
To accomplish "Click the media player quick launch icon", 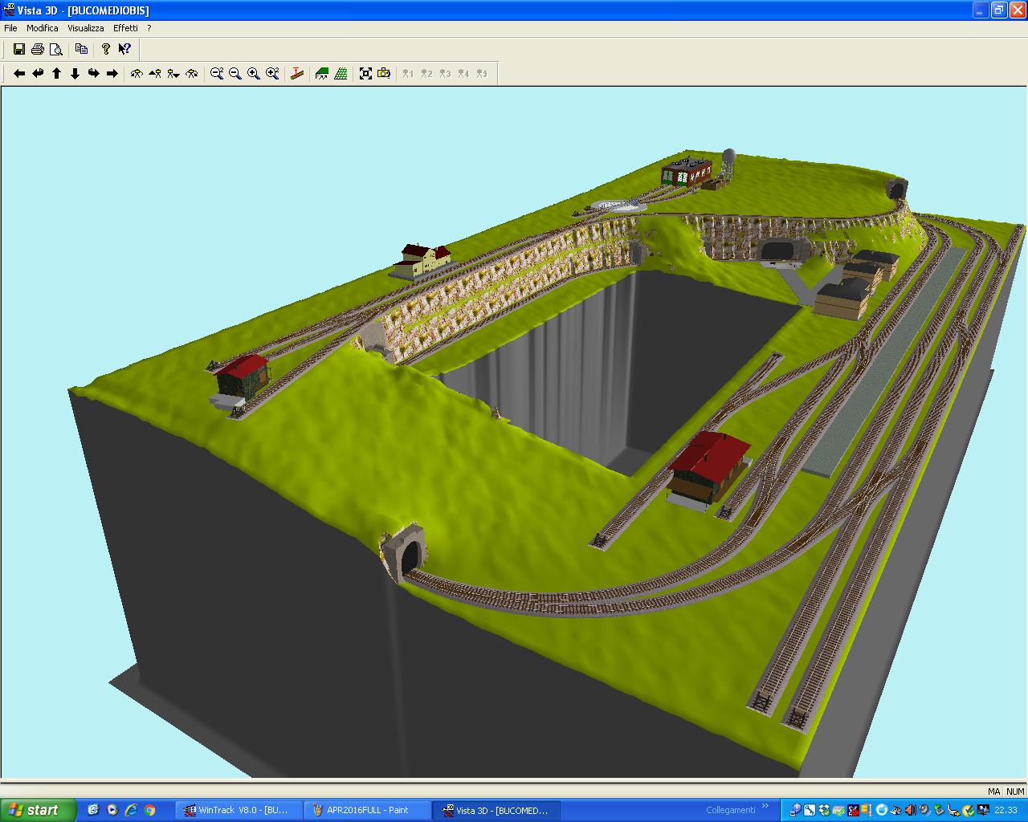I will point(112,810).
